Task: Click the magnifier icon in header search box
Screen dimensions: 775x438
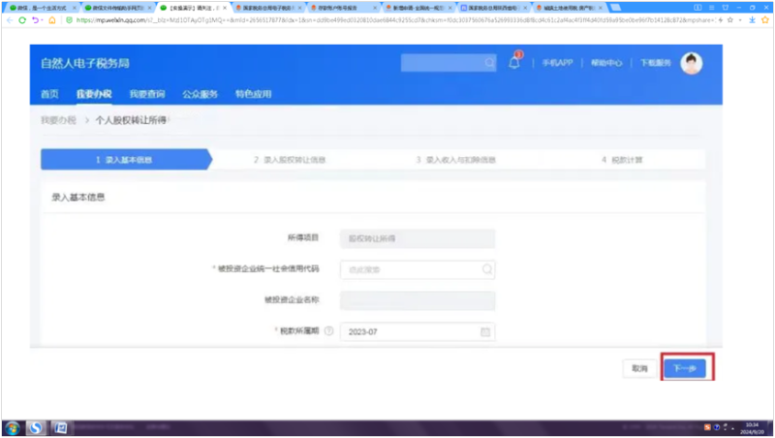Action: tap(489, 63)
